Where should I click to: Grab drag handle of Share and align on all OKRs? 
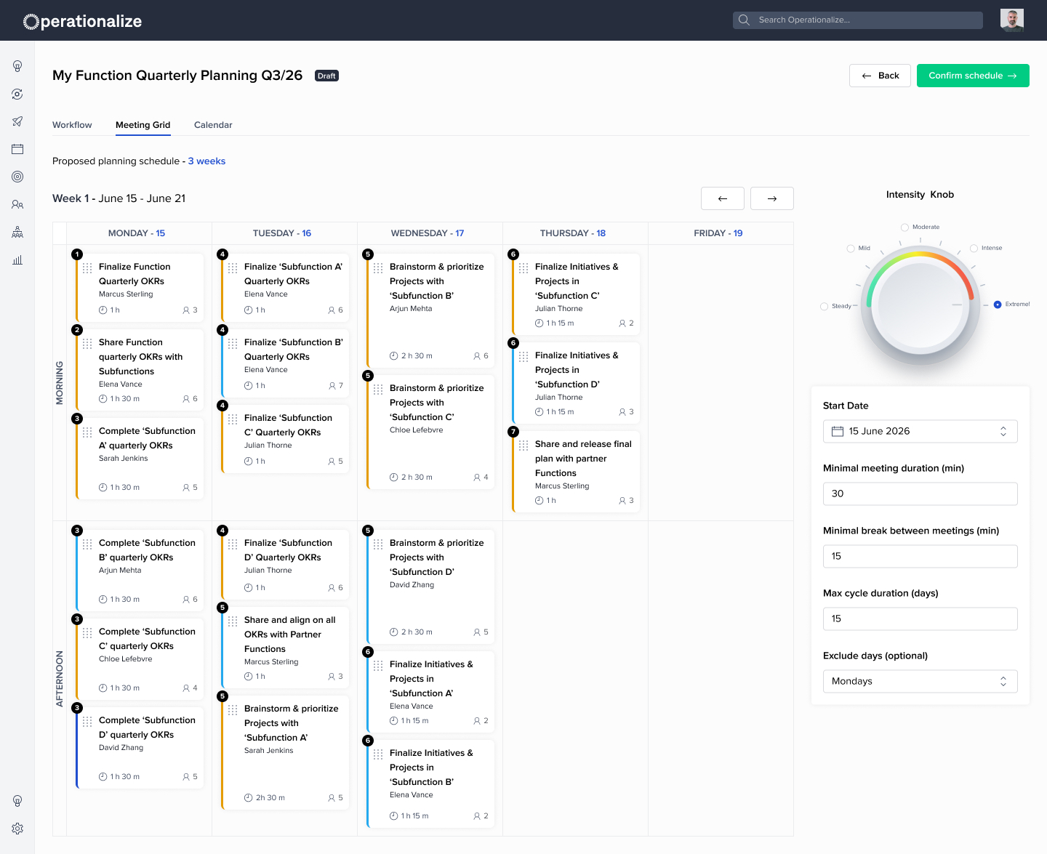(233, 621)
